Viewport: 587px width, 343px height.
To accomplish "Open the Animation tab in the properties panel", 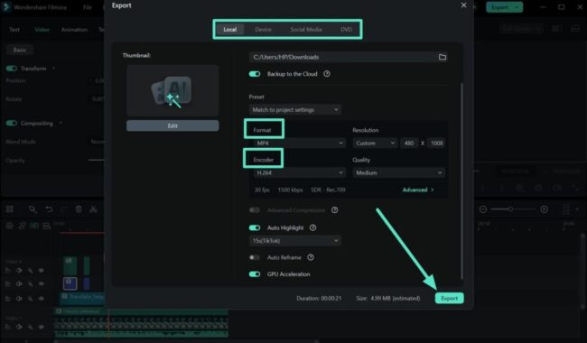I will coord(74,30).
